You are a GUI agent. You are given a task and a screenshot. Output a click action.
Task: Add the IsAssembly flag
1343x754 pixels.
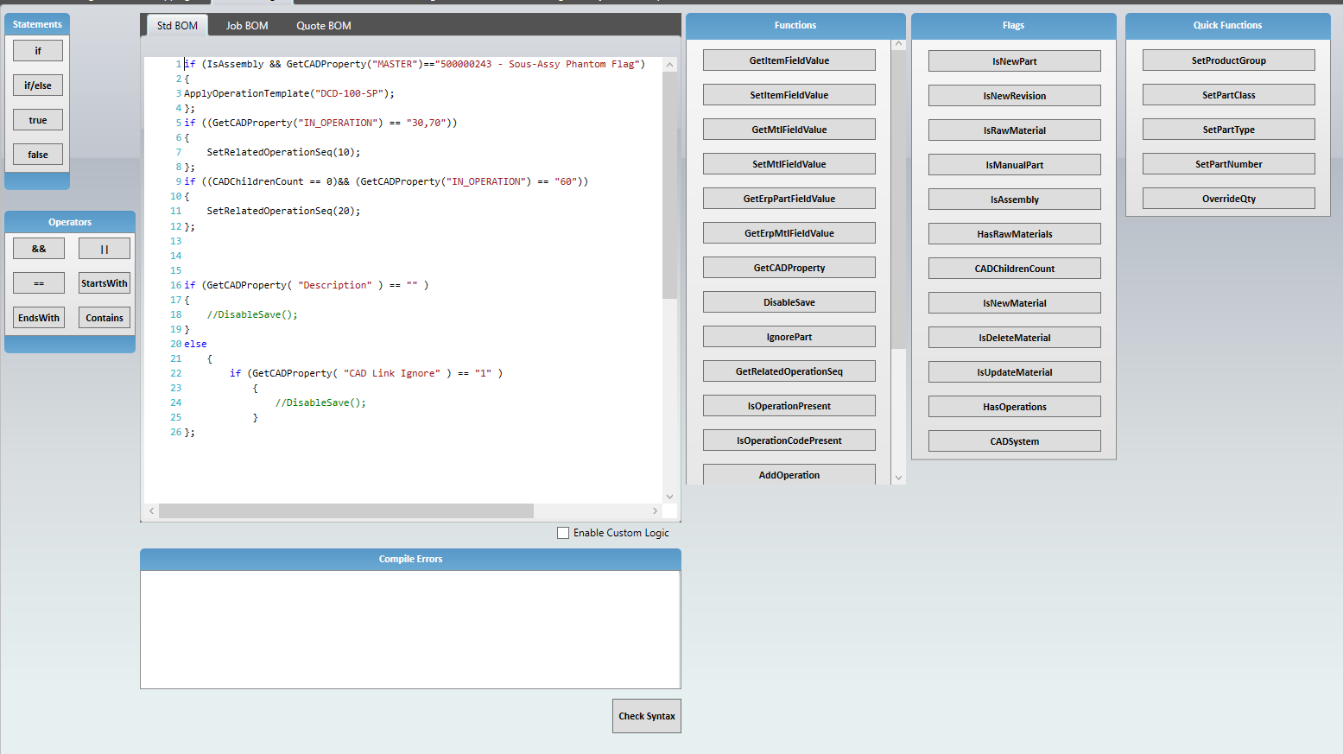1014,199
